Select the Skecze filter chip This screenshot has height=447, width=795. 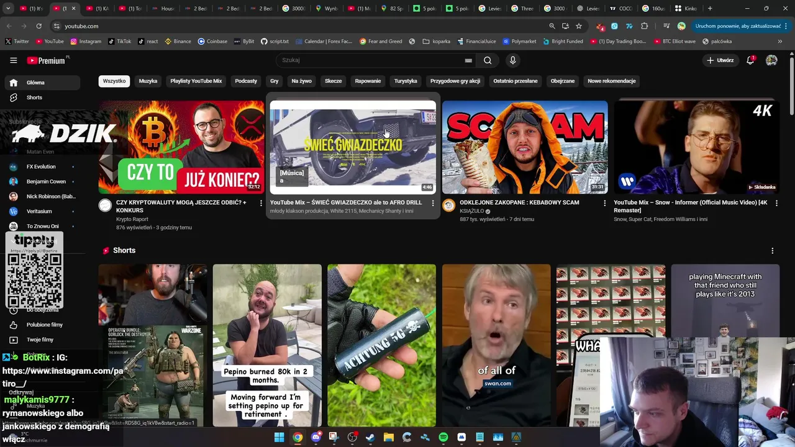(x=334, y=81)
